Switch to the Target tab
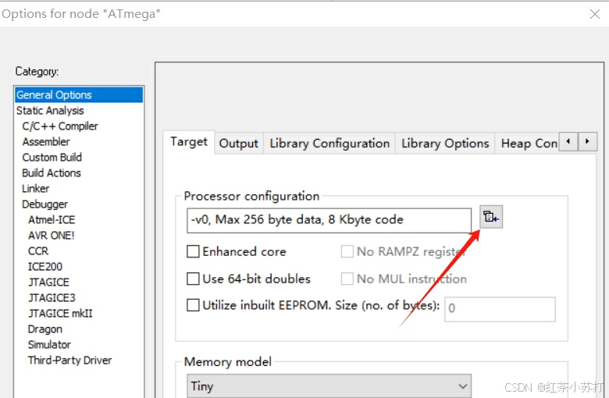609x398 pixels. (189, 142)
